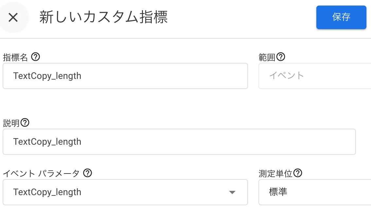Viewport: 371px width, 220px height.
Task: Click the 測定単位 label text
Action: (x=275, y=174)
